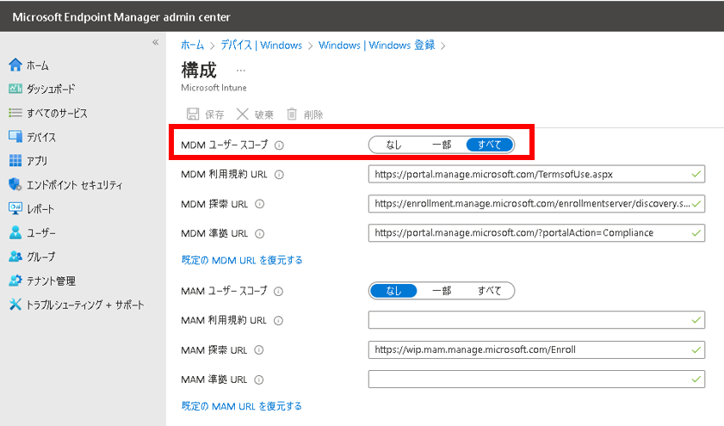Click info icon beside MDM ユーザー スコープ
Viewport: 724px width, 426px height.
pos(279,145)
